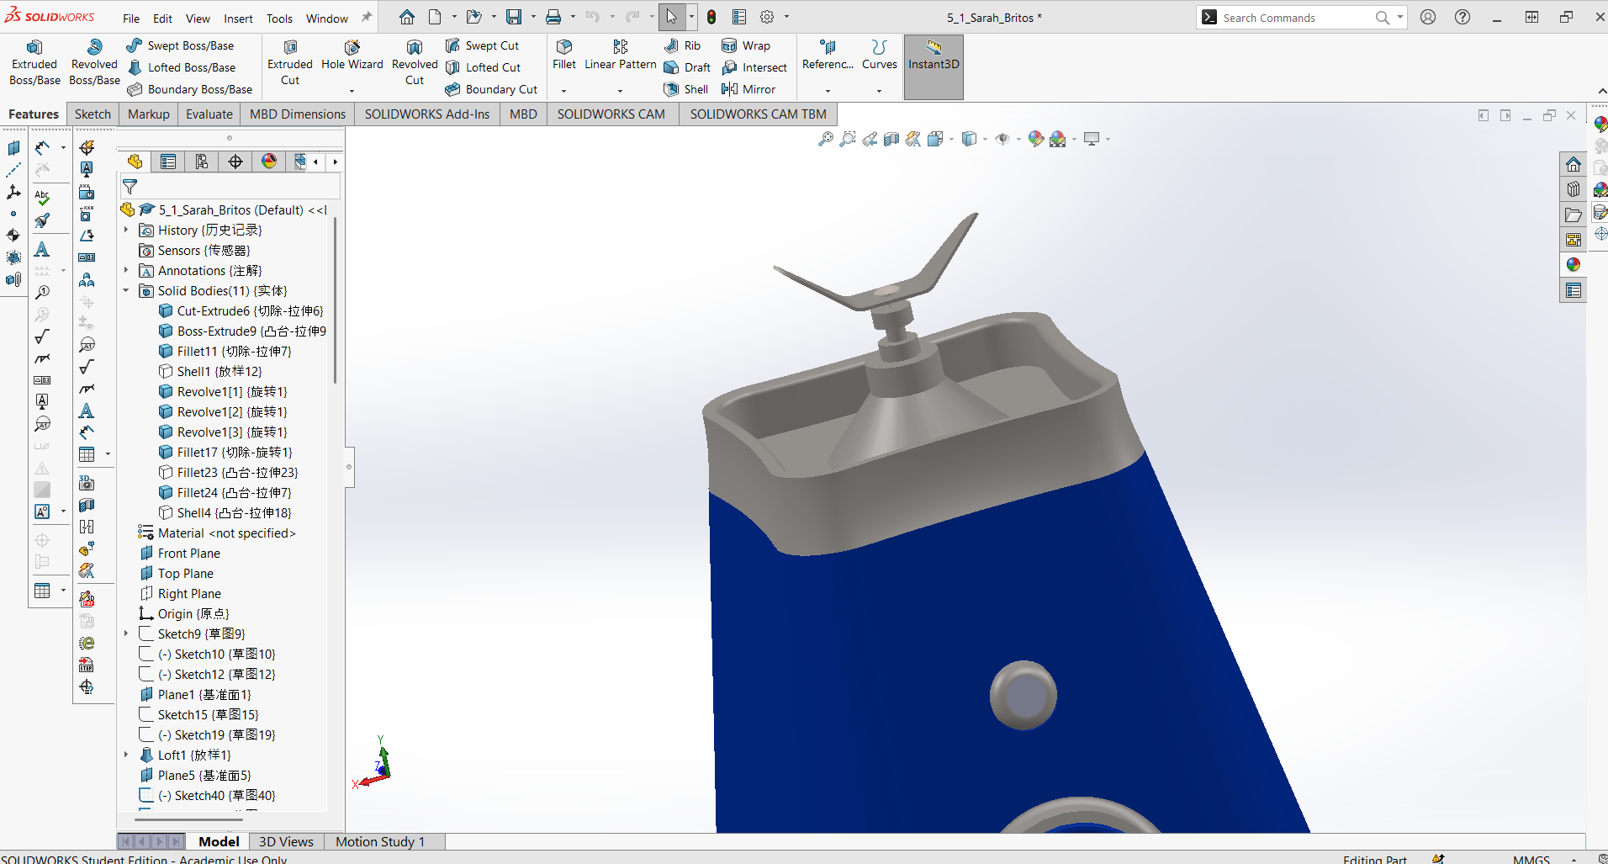Open SOLIDWORKS Resources home in task pane
Screen dimensions: 1608x864
coord(1574,164)
